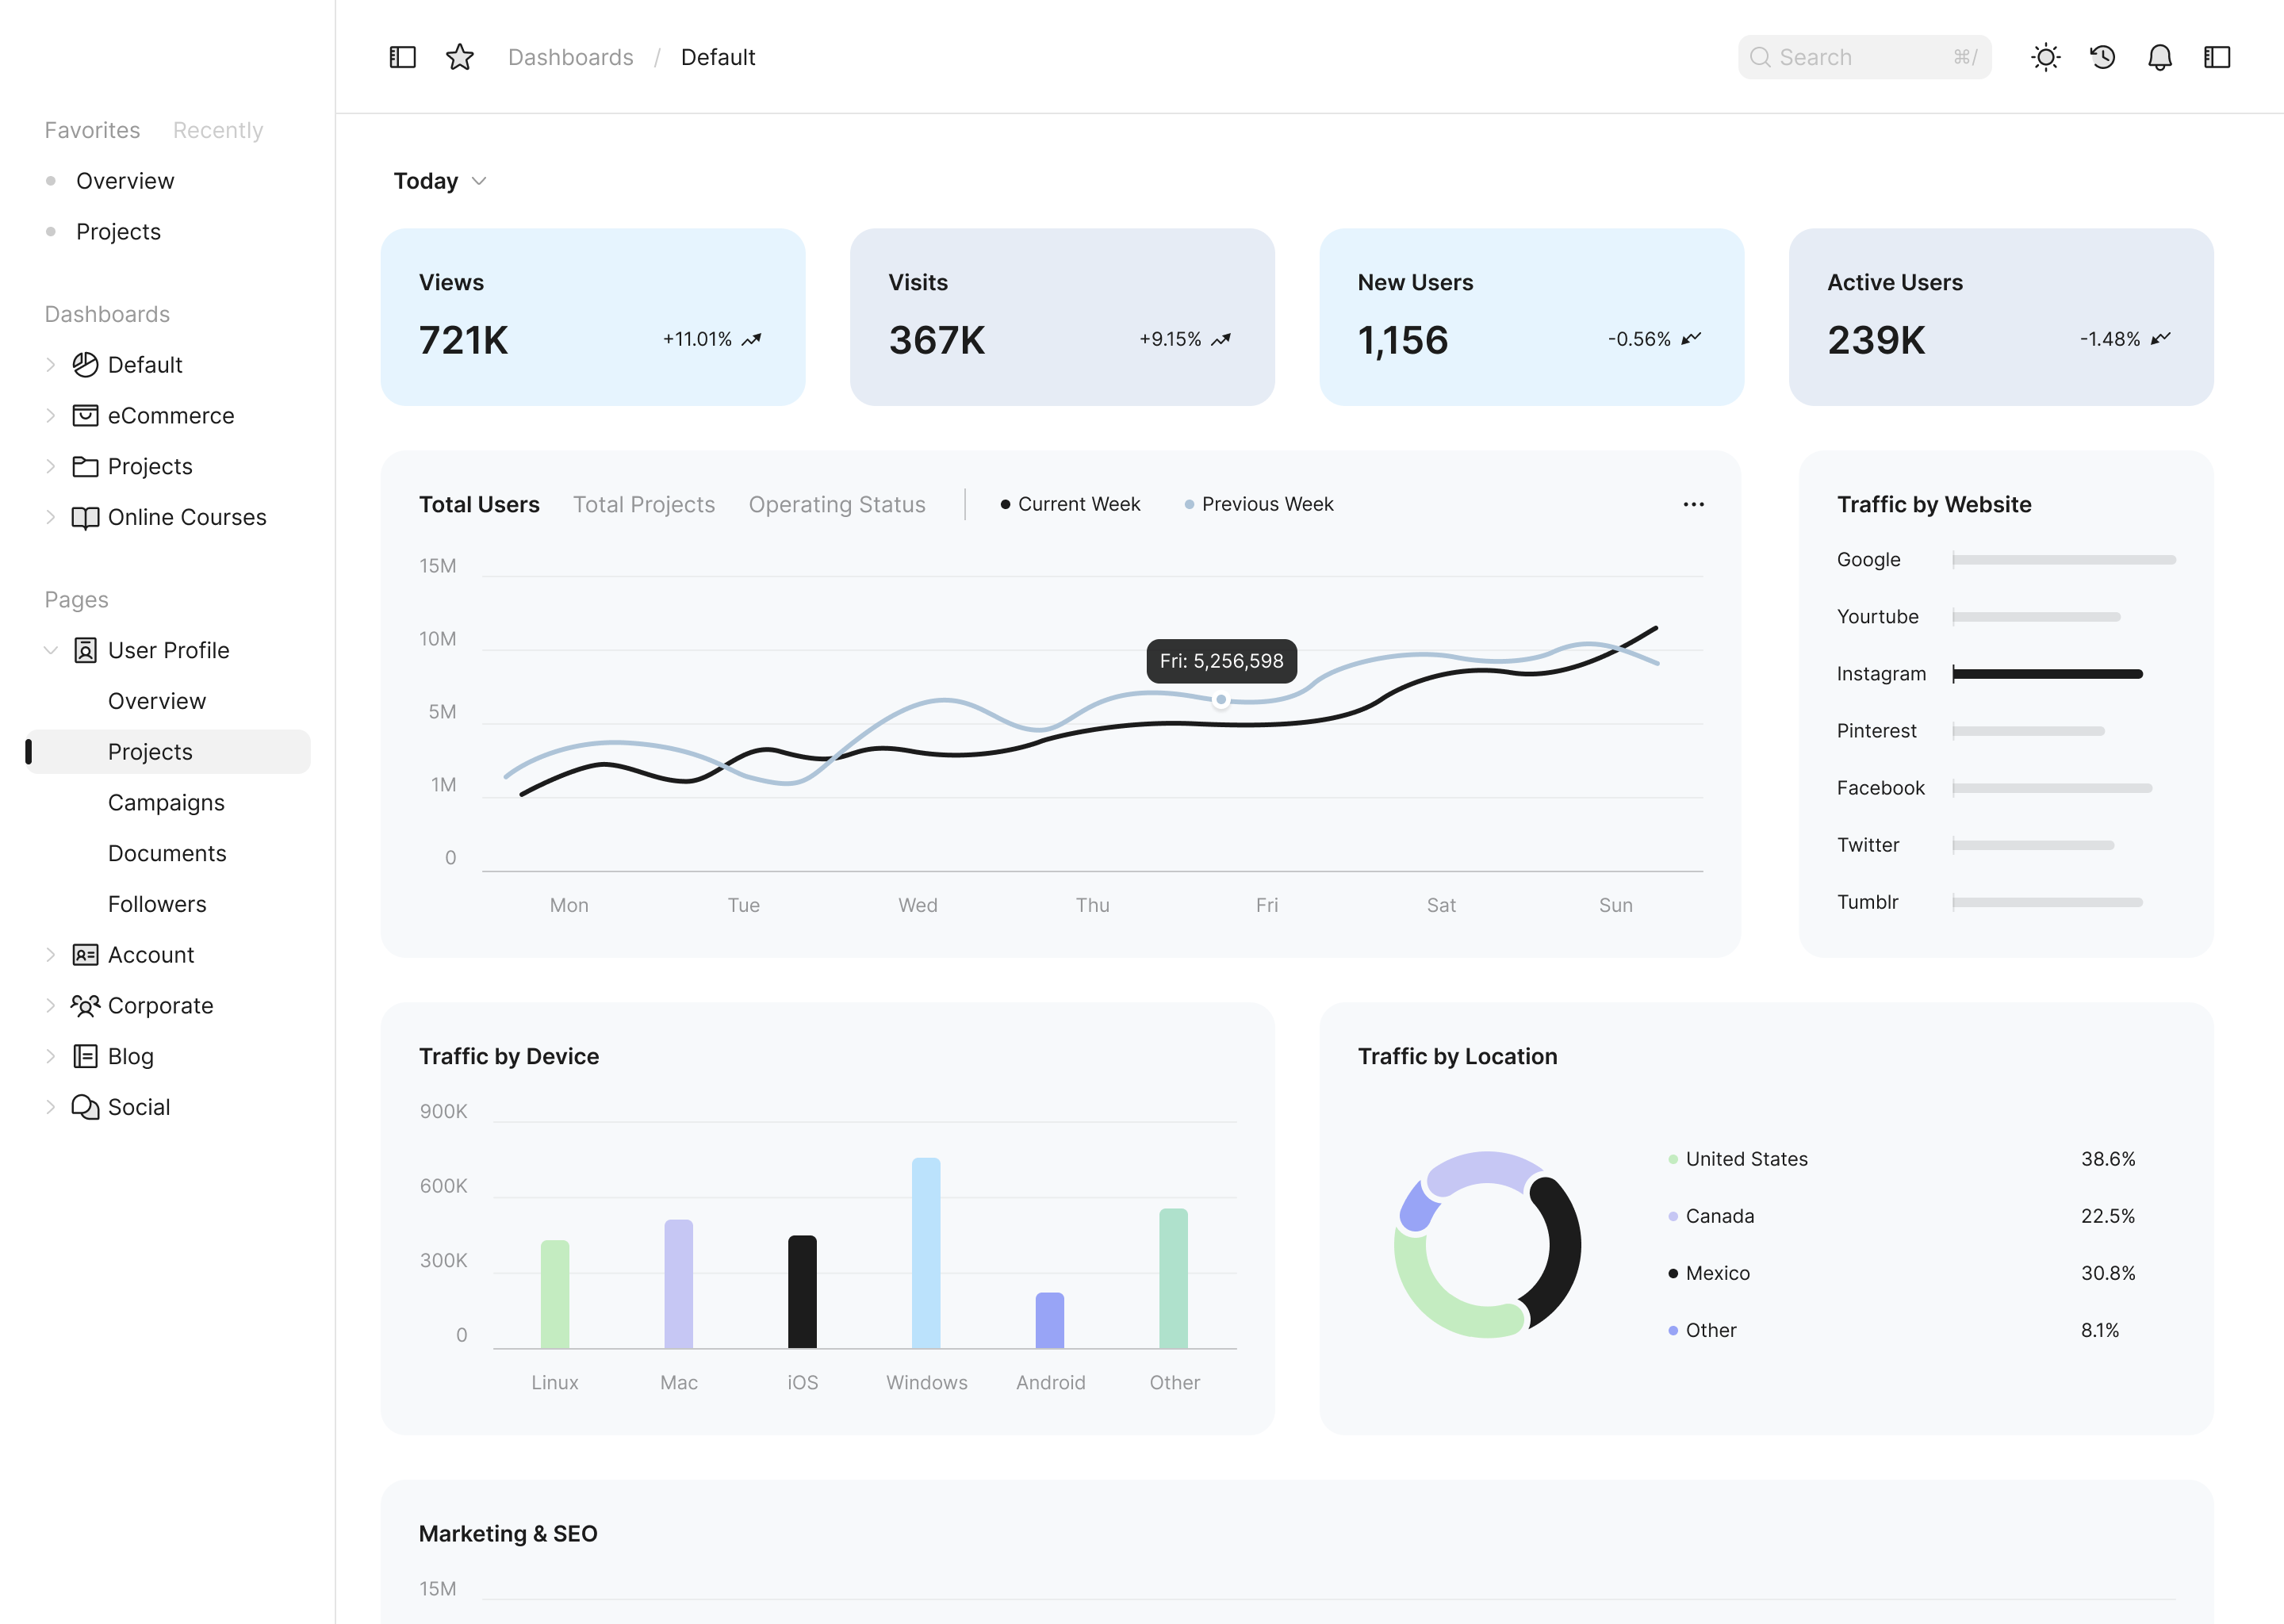Click the Social chat bubbles icon

85,1107
